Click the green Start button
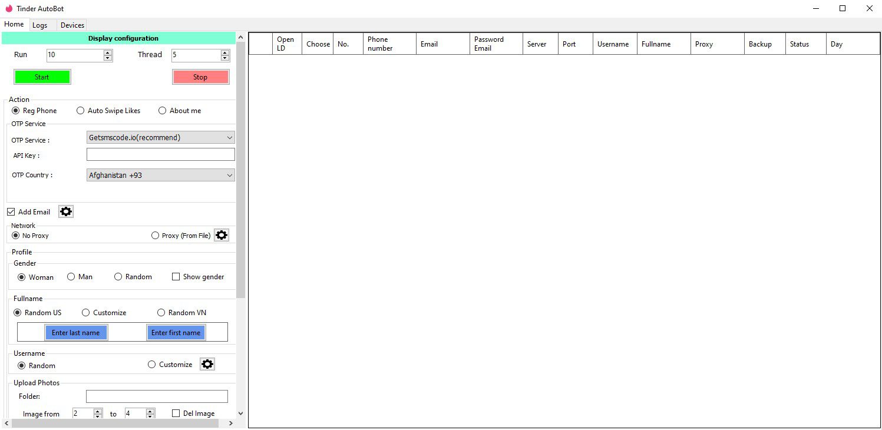Image resolution: width=882 pixels, height=430 pixels. tap(42, 77)
